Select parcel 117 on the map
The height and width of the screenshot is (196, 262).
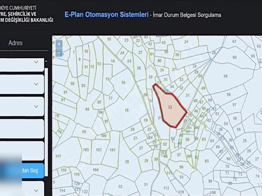58,156
